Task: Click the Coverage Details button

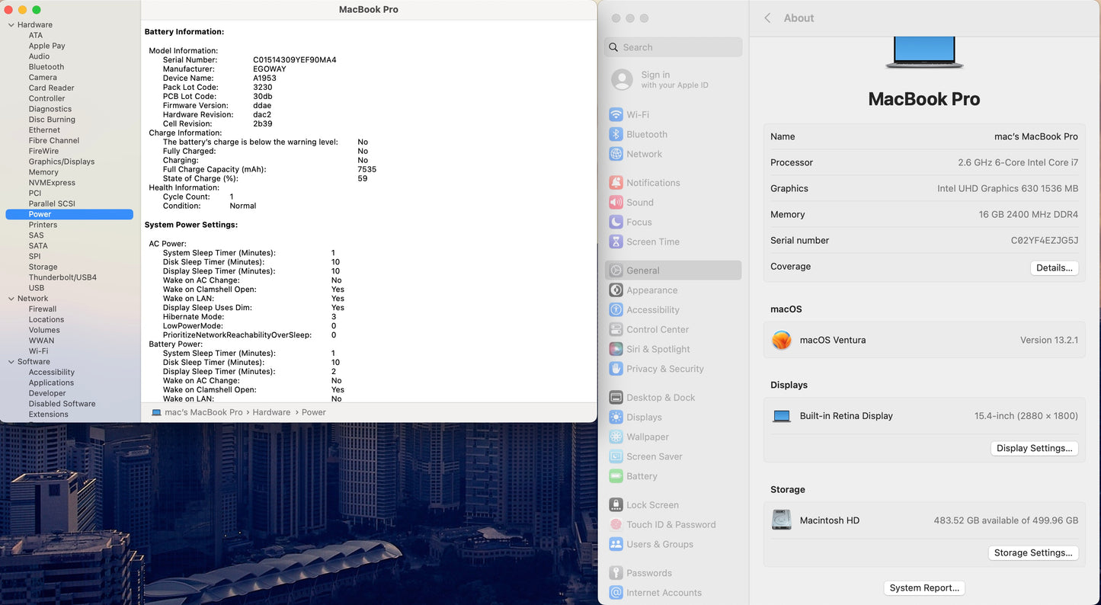Action: click(1054, 267)
